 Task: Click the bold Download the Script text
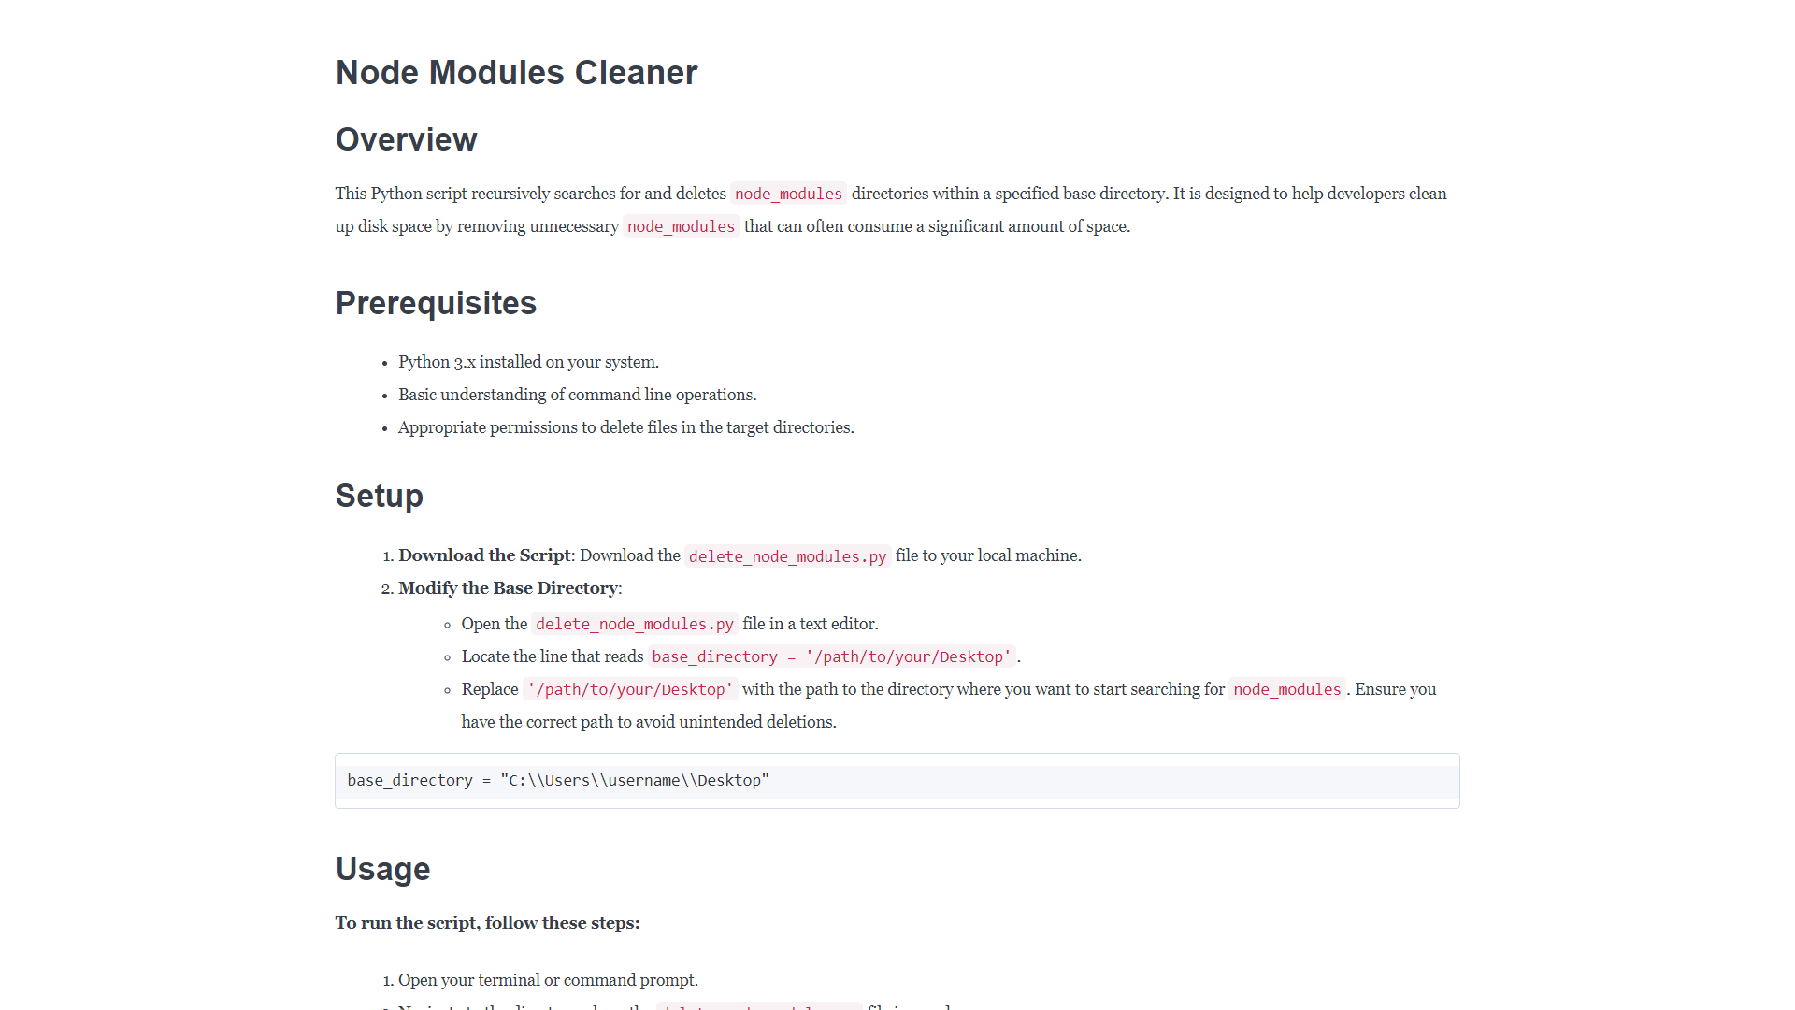coord(483,555)
